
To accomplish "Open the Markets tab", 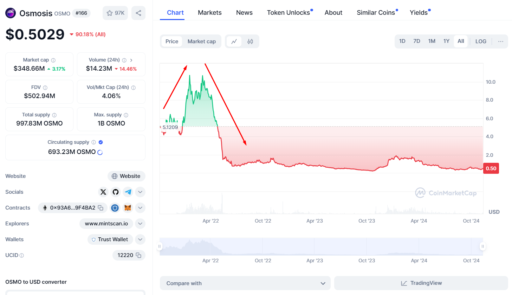I will tap(210, 13).
